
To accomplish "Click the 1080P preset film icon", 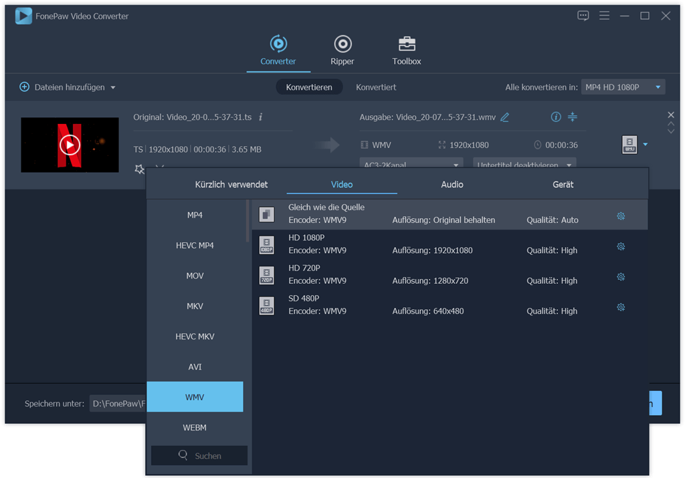I will (x=266, y=245).
